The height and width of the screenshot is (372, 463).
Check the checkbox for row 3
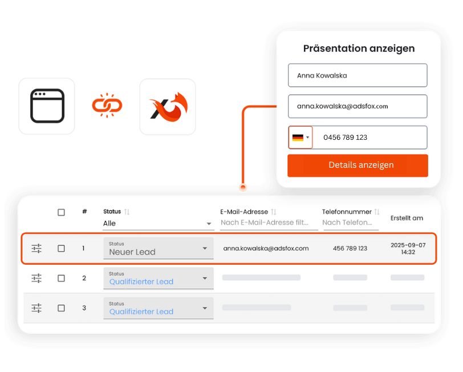coord(61,308)
